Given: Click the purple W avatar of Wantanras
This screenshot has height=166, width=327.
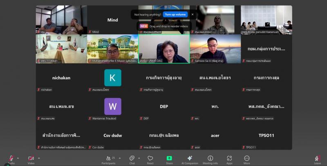Looking at the screenshot, I should click(x=113, y=106).
